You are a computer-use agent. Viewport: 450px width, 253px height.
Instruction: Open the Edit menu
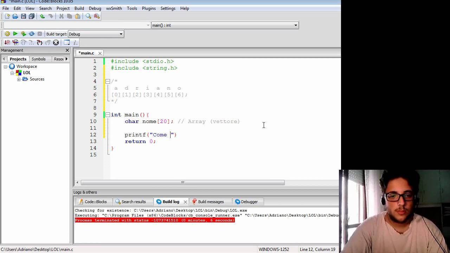[17, 8]
